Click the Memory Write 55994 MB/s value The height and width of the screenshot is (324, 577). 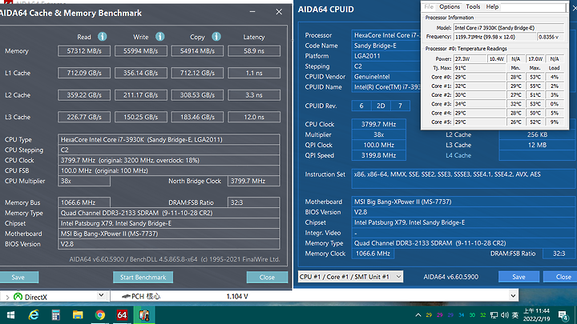click(x=140, y=51)
